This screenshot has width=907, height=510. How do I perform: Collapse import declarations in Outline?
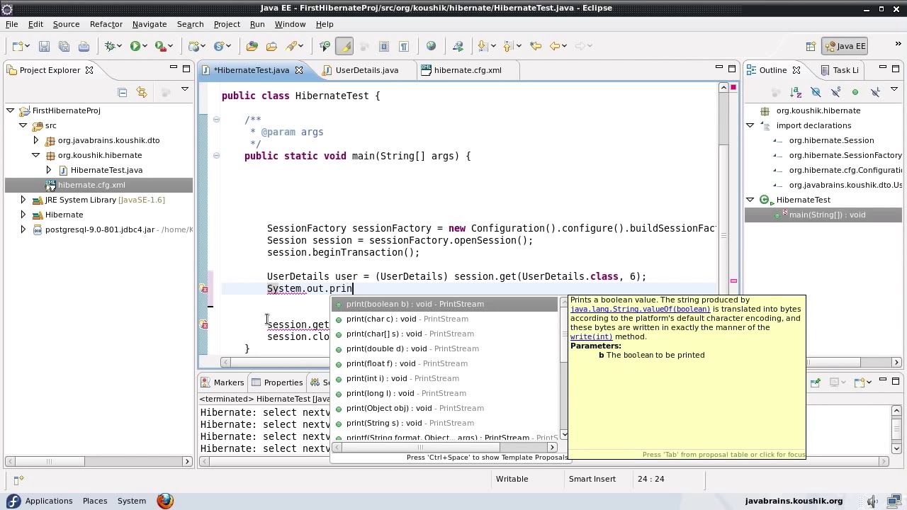tap(750, 125)
